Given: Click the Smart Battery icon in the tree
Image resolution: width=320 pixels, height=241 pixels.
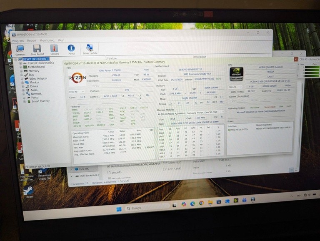Looking at the screenshot, I should point(29,101).
